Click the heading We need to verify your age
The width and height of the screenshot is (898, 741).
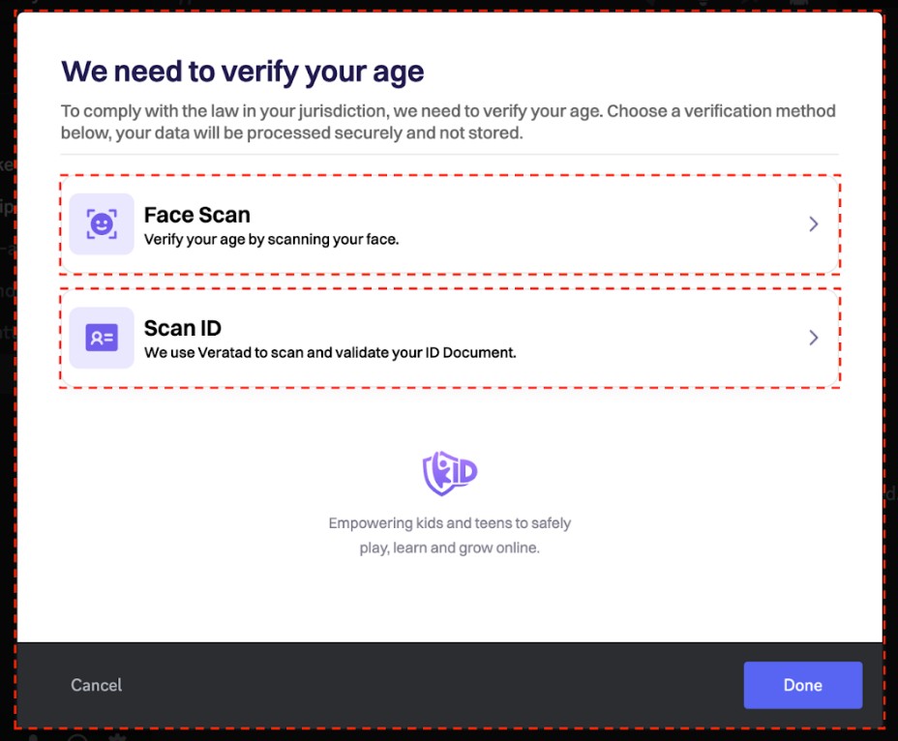click(x=242, y=71)
